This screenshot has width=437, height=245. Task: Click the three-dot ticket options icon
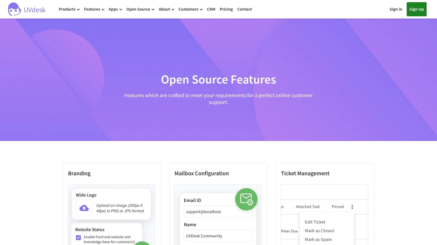click(x=352, y=207)
